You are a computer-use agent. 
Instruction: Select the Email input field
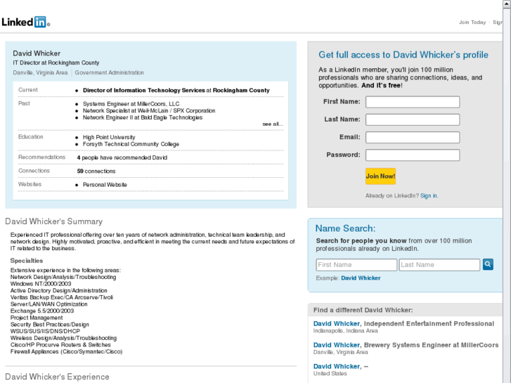(x=413, y=137)
